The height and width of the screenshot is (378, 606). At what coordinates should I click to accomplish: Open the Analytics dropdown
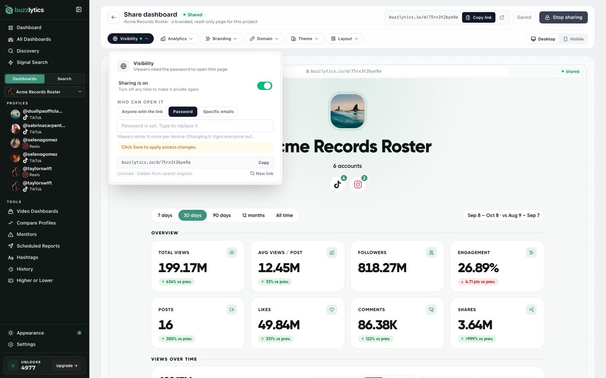(x=177, y=39)
